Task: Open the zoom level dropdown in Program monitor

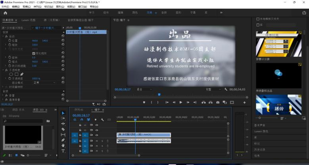Action: [144, 89]
